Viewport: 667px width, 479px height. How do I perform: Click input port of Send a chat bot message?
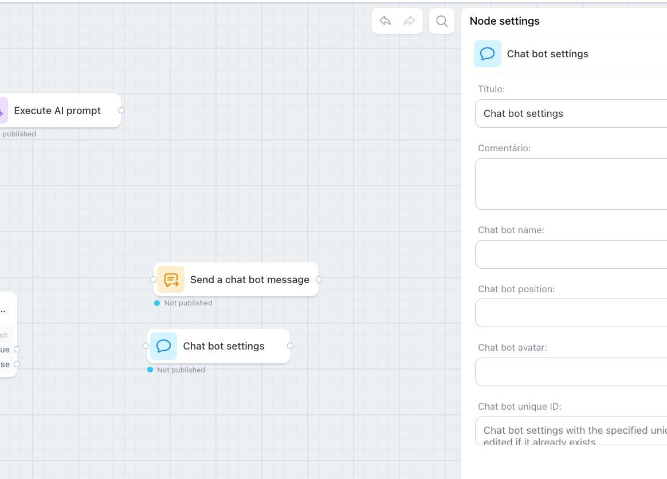[153, 280]
